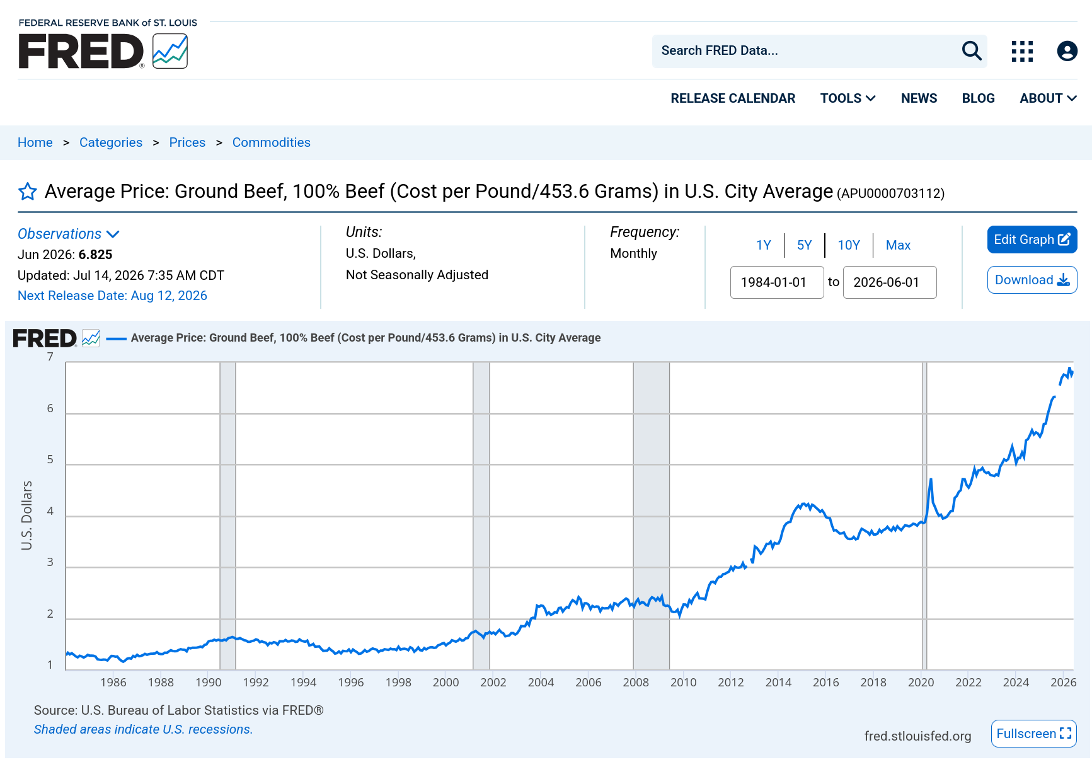Click the search magnifier icon

click(x=972, y=50)
